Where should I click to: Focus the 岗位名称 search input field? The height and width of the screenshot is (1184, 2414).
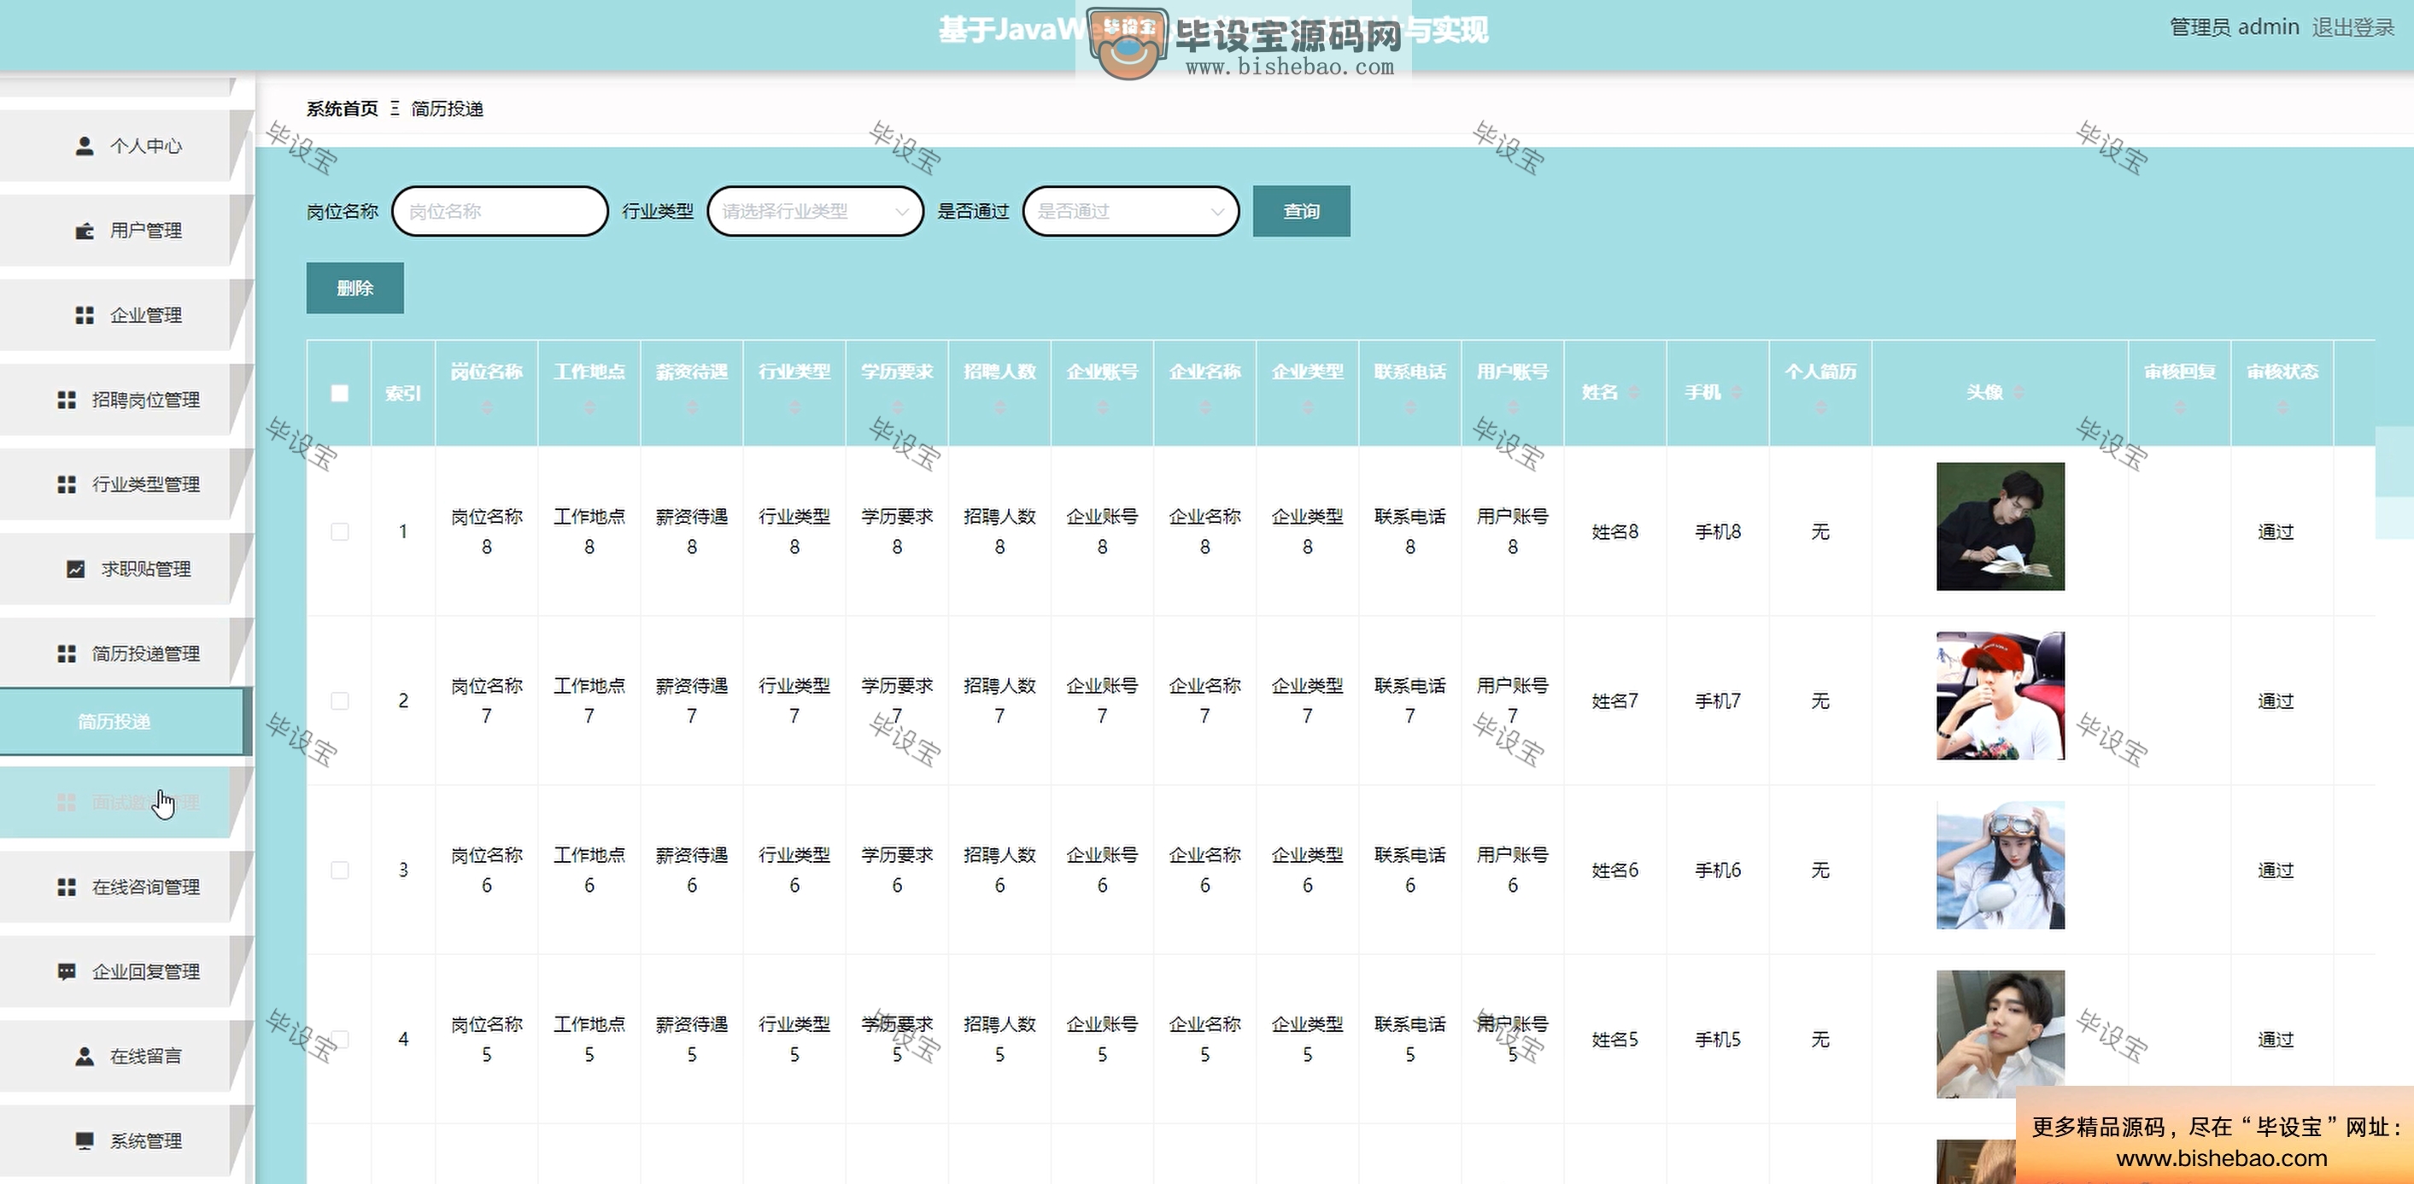coord(500,211)
